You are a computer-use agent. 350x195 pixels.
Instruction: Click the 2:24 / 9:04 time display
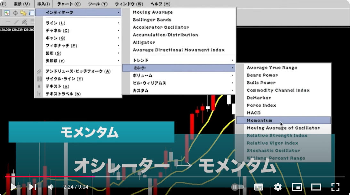click(76, 187)
